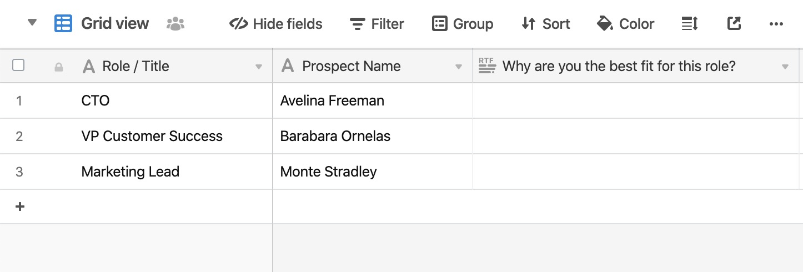Click the row height icon
Image resolution: width=803 pixels, height=272 pixels.
[x=689, y=23]
